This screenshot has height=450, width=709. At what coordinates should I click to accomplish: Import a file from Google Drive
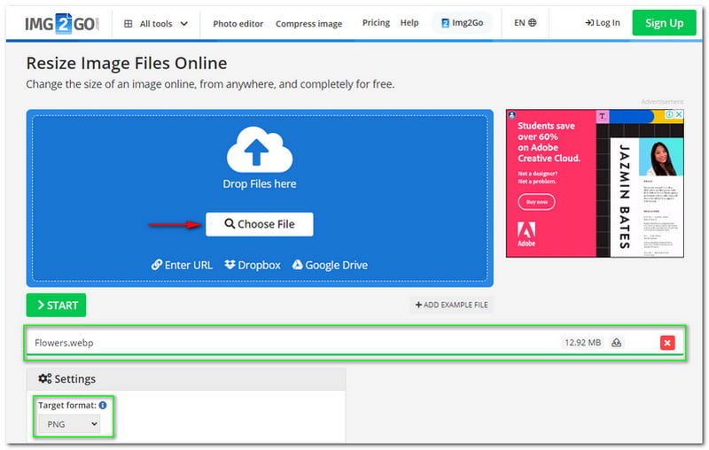pyautogui.click(x=330, y=265)
